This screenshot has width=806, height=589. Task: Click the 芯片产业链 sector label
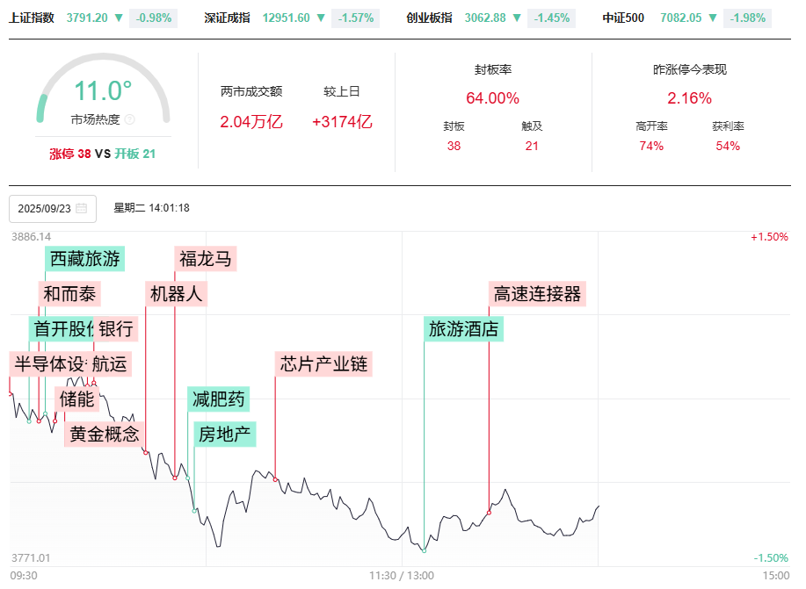coord(323,363)
